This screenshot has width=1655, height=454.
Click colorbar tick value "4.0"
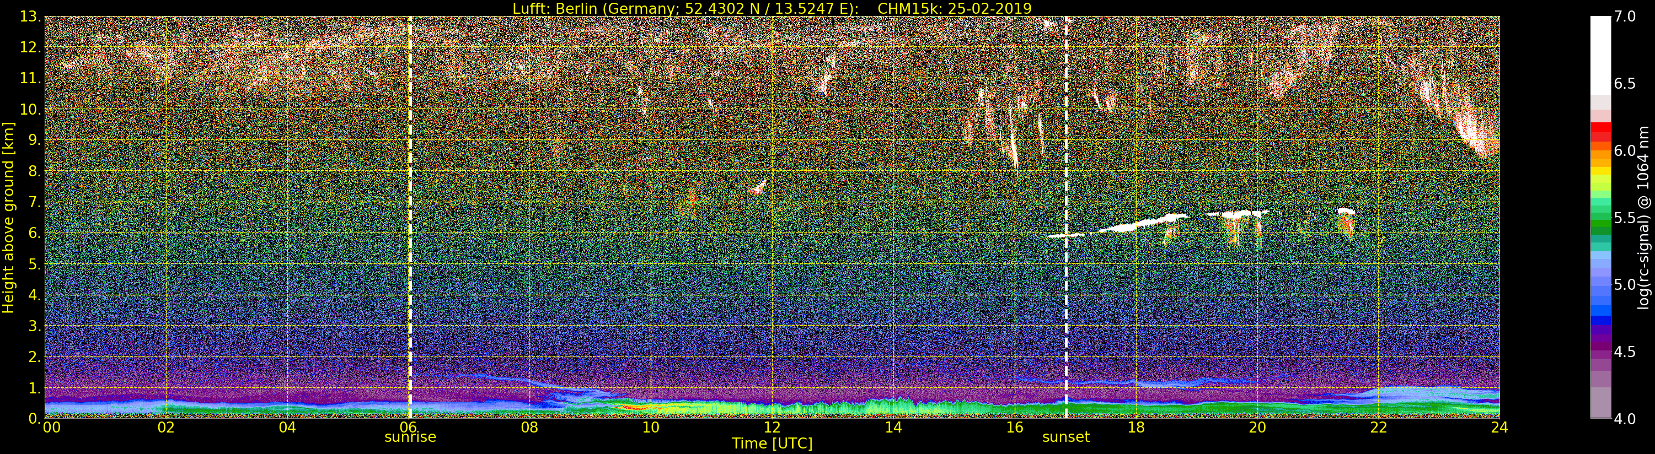click(1625, 419)
